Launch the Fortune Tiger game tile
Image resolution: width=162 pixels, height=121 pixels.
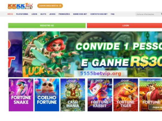click(x=126, y=95)
